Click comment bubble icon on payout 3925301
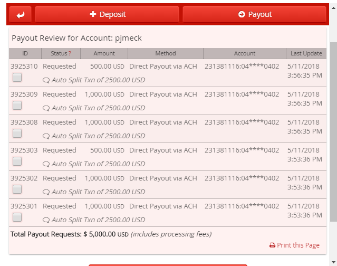337x266 pixels. (x=46, y=220)
